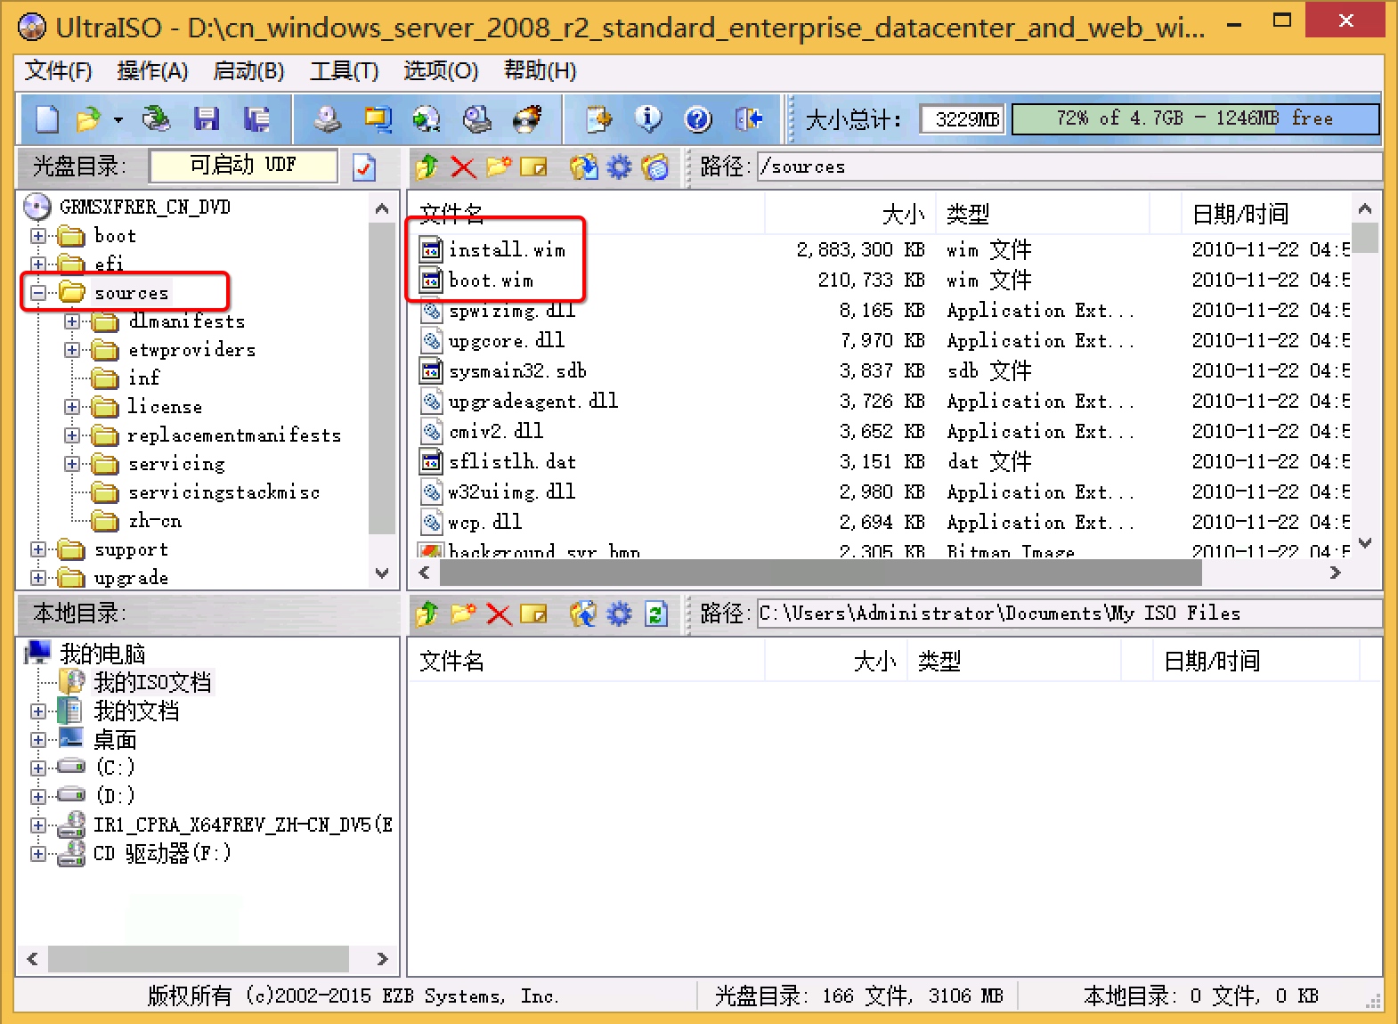Click the Save As icon with floppy and pages
1398x1024 pixels.
click(x=256, y=118)
